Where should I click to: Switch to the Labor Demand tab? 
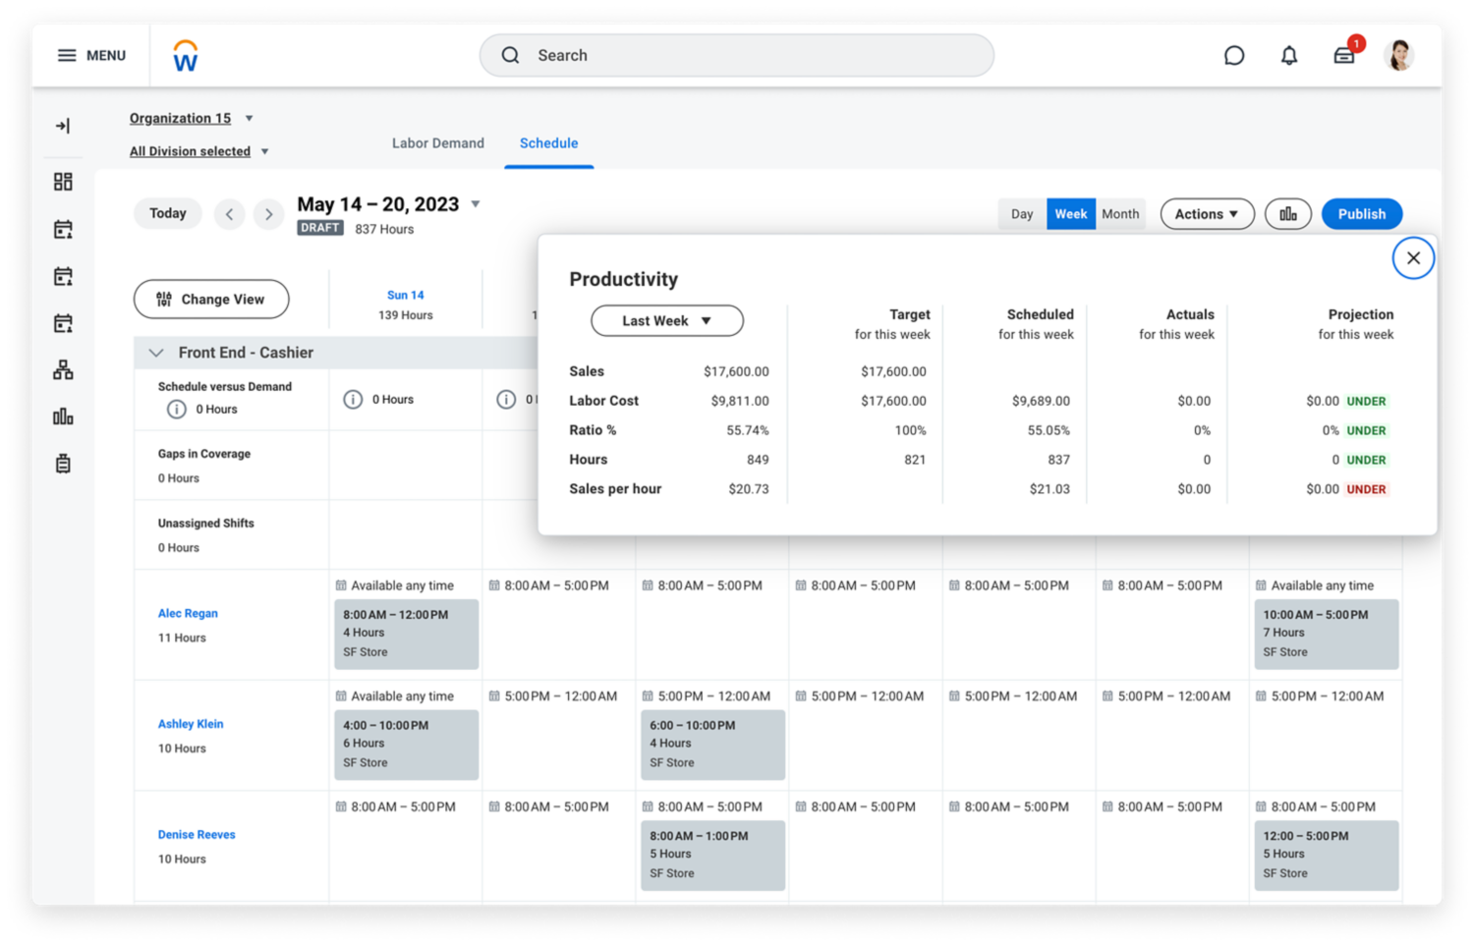437,143
